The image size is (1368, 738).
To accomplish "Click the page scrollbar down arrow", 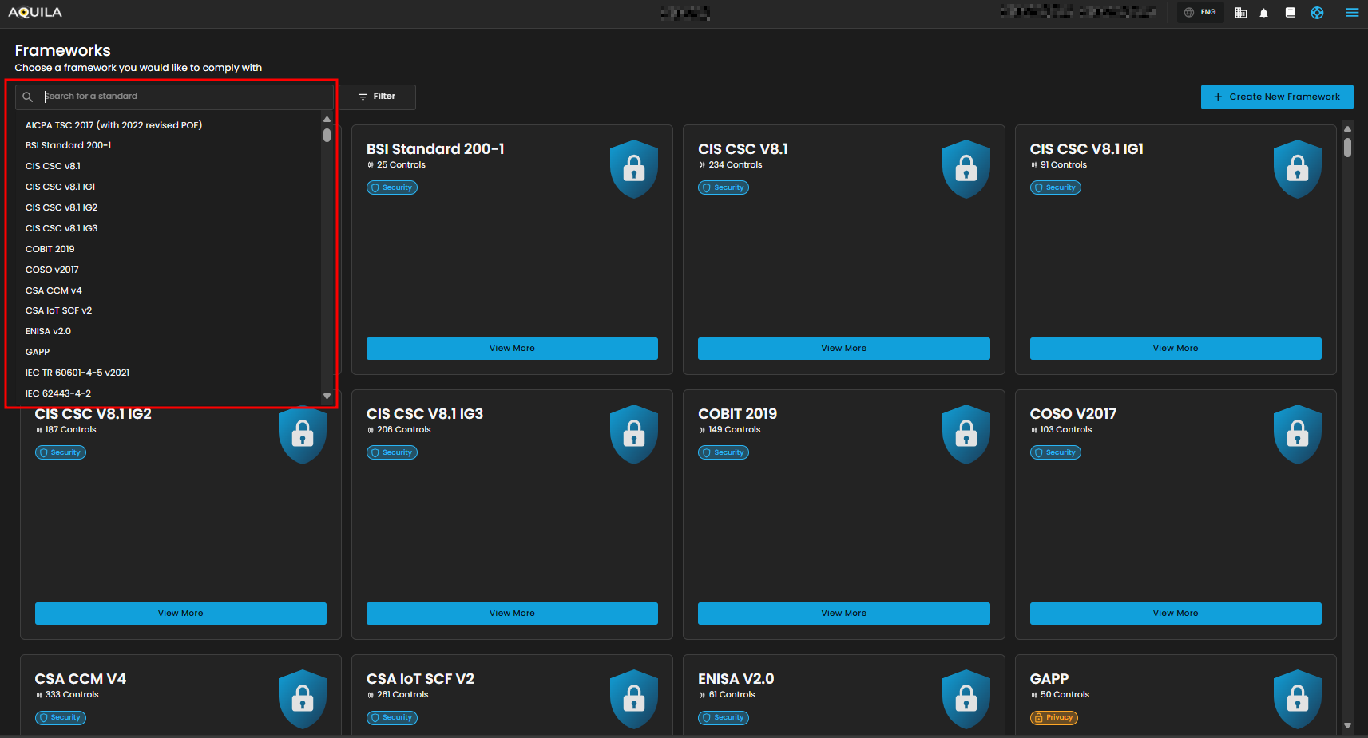I will (1347, 725).
